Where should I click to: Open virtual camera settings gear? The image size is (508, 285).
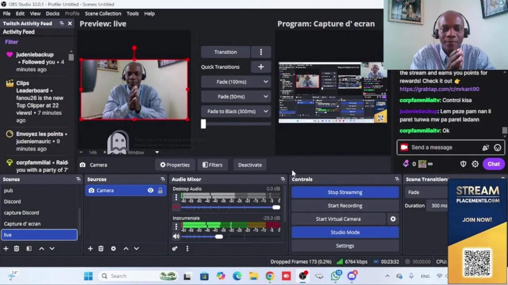click(x=393, y=219)
